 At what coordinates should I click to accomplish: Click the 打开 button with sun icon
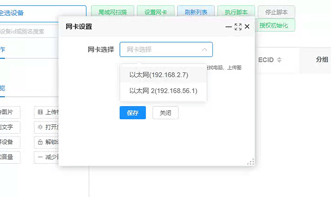tap(47, 127)
